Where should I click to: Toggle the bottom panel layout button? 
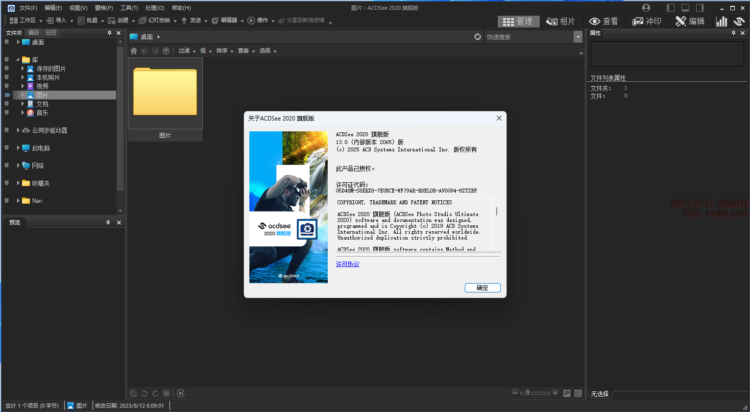(685, 8)
